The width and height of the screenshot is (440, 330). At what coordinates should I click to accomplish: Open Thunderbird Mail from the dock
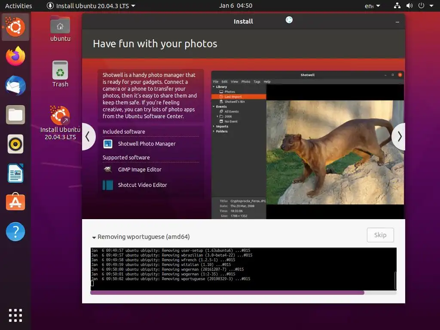tap(15, 86)
